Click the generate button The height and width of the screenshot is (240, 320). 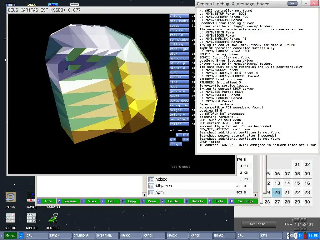(179, 91)
